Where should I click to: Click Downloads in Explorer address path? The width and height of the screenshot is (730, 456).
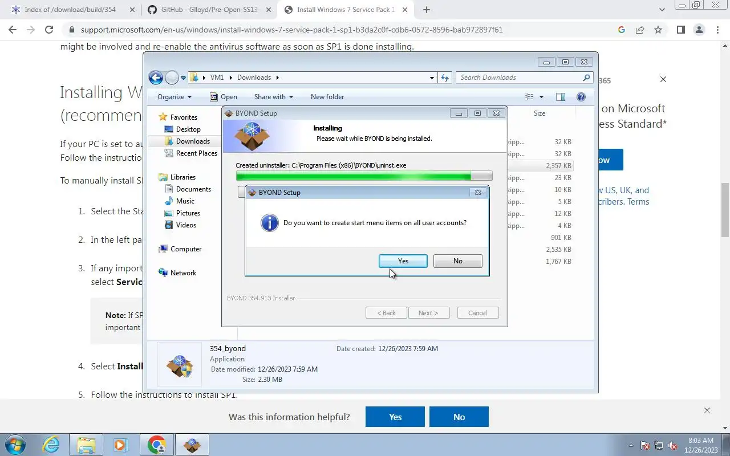click(254, 78)
